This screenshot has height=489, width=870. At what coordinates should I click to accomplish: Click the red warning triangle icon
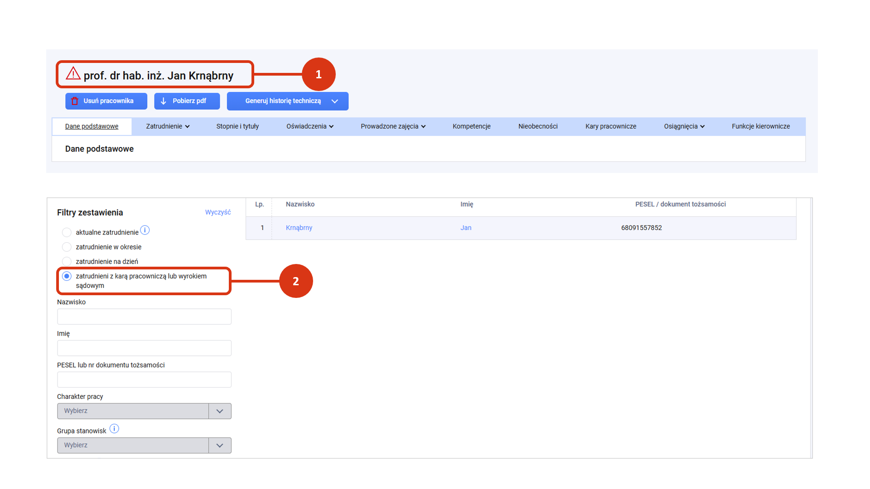coord(73,73)
